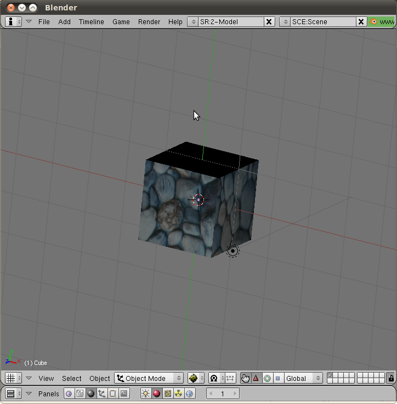Screen dimensions: 397x404
Task: Open the Radiosity buttons icon
Action: (178, 394)
